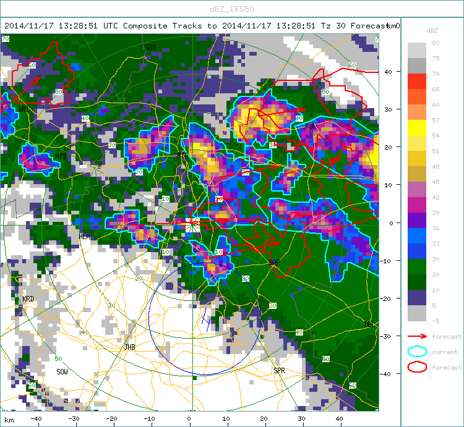This screenshot has height=427, width=464.
Task: Pick the dark gray 70-75 dBZ band
Action: (416, 66)
